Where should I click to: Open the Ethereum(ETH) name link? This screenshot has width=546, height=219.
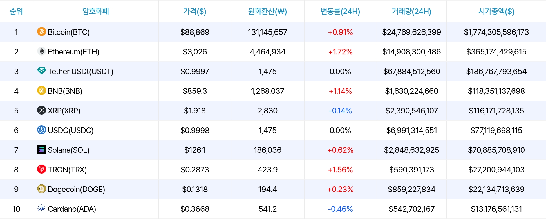[x=73, y=52]
